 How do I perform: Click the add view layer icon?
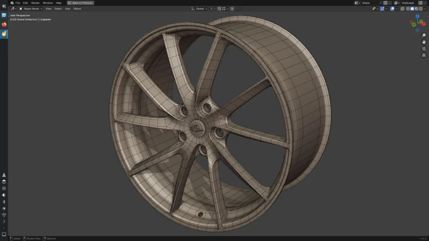pos(420,3)
